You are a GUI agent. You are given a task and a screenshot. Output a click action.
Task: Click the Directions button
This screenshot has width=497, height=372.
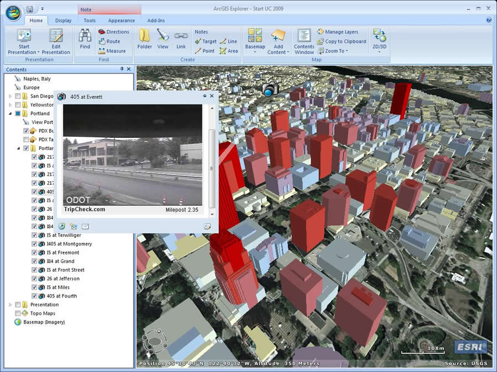(x=113, y=32)
